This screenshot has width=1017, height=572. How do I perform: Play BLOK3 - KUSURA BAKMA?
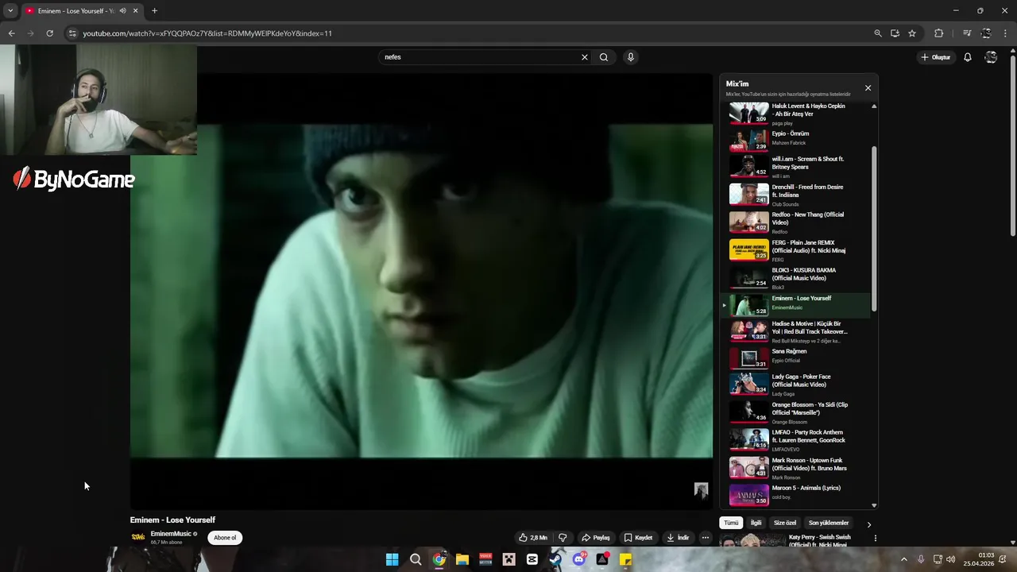pos(795,278)
